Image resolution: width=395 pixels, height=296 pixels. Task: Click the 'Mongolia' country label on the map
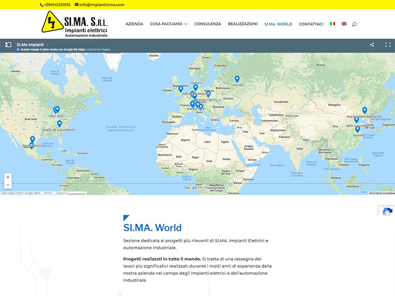tap(334, 105)
